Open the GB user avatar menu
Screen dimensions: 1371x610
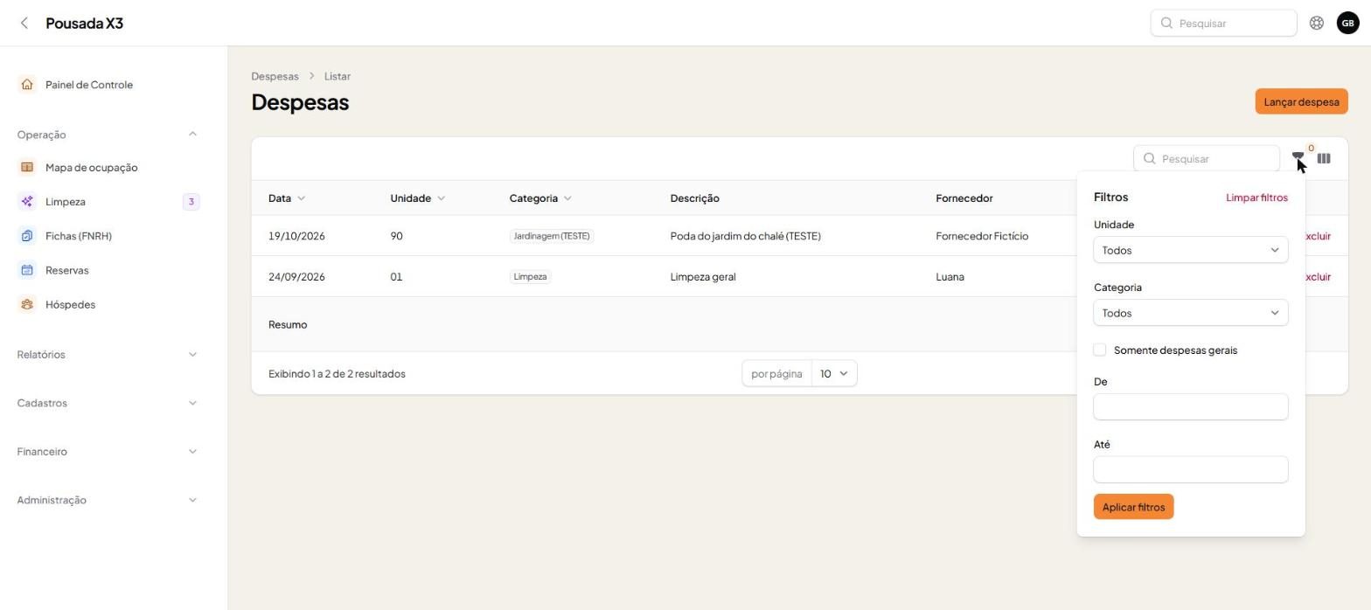point(1347,23)
